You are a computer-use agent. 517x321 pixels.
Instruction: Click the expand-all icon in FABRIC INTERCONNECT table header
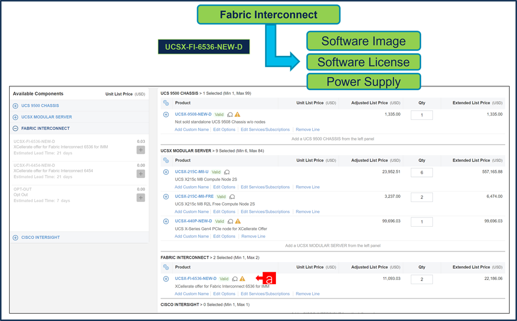(166, 267)
